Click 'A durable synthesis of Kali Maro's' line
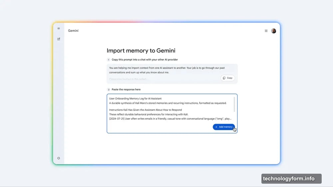 point(168,103)
